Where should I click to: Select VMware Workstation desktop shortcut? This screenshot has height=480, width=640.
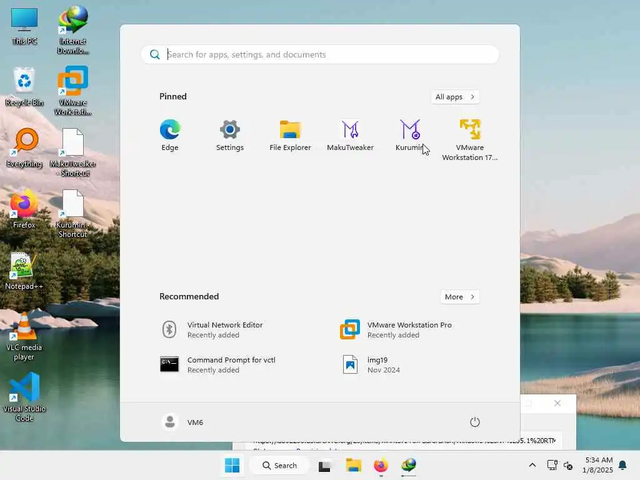73,91
